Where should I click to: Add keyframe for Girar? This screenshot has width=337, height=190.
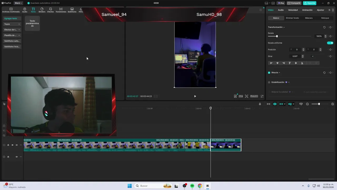pos(330,56)
